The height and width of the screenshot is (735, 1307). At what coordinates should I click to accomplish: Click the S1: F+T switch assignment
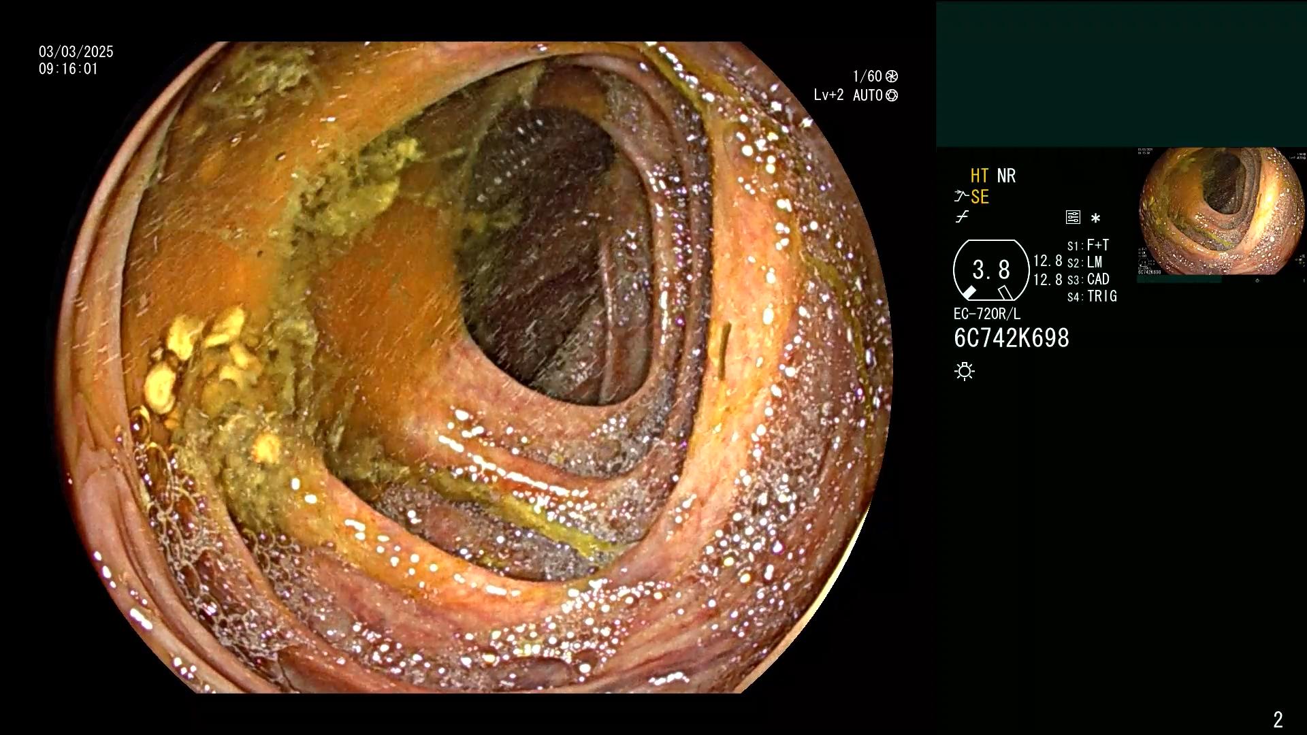pos(1088,246)
